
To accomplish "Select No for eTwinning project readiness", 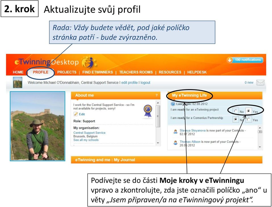I will point(236,111).
